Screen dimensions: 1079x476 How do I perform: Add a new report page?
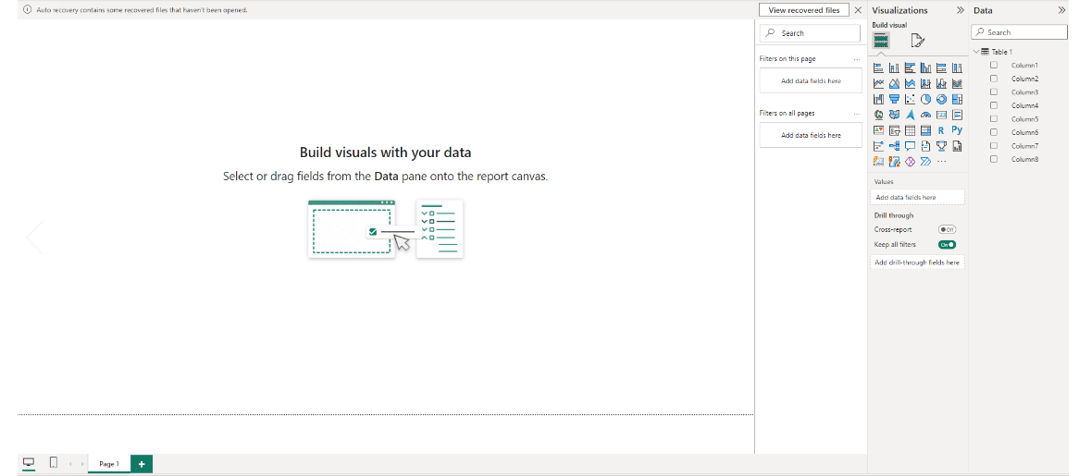(141, 464)
